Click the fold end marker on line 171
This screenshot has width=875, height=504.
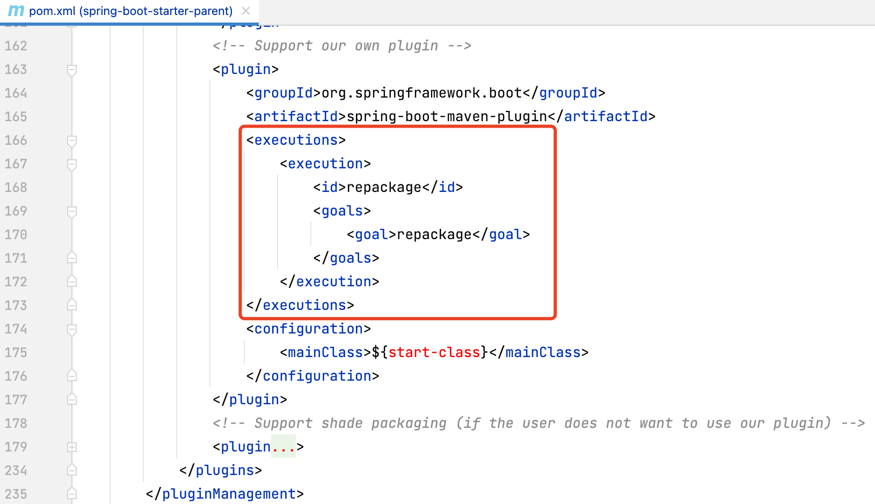click(x=72, y=258)
